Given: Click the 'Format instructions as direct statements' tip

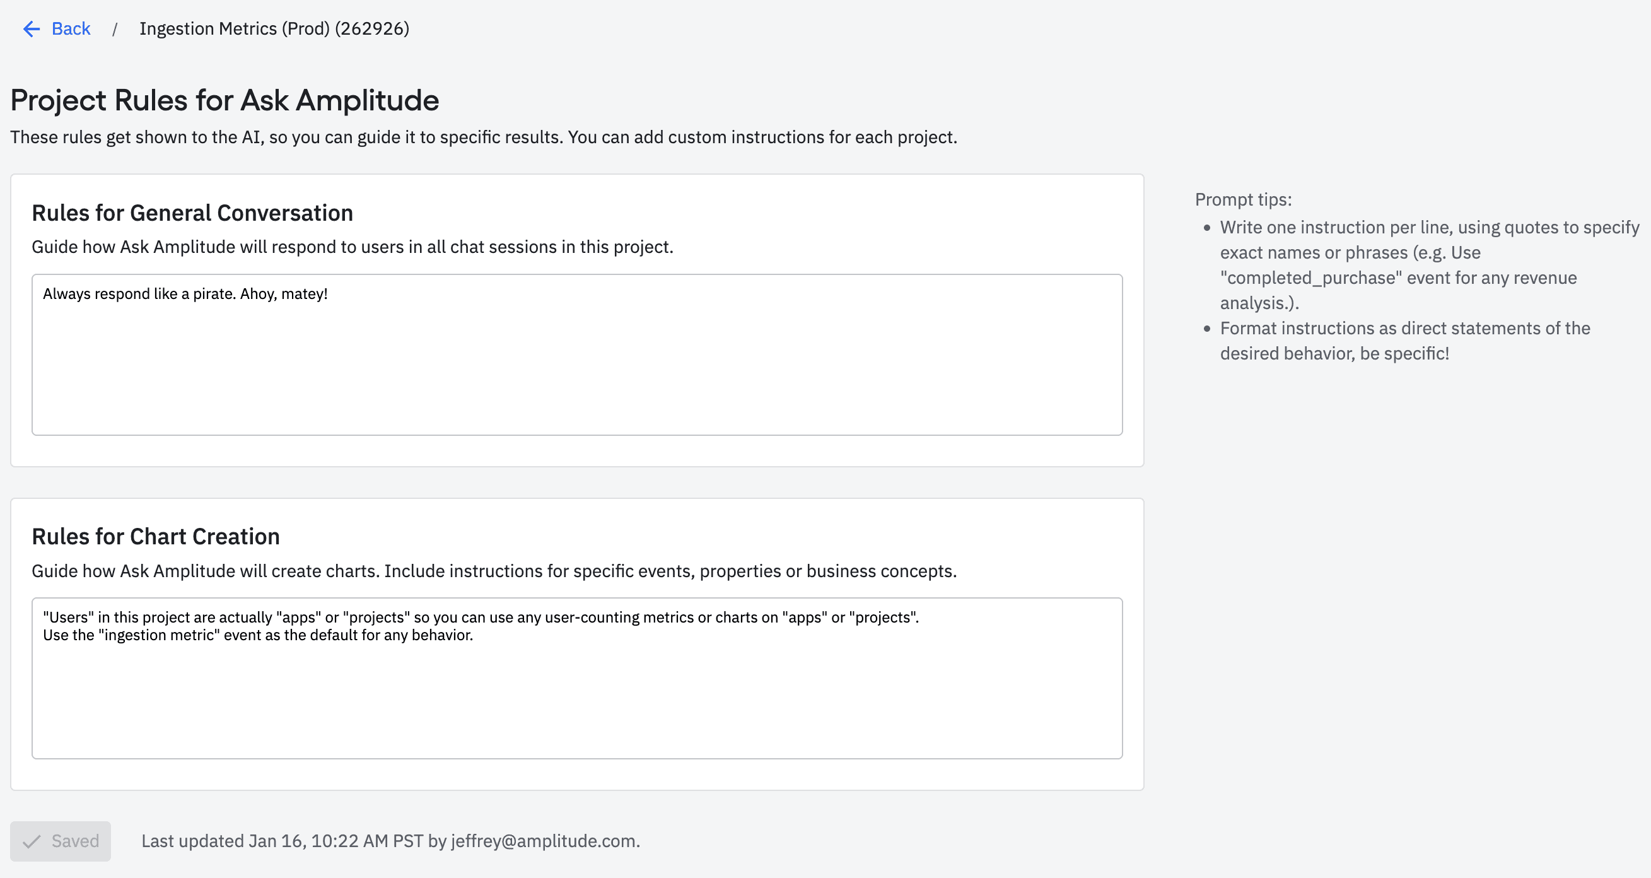Looking at the screenshot, I should [x=1404, y=341].
